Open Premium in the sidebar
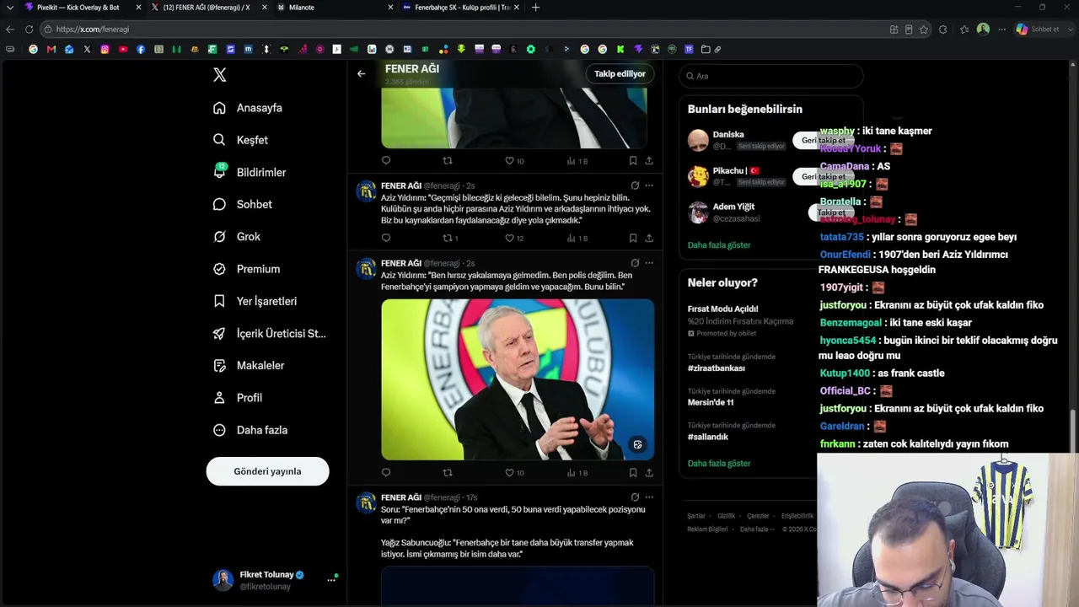Screen dimensions: 1079x607 (x=247, y=269)
